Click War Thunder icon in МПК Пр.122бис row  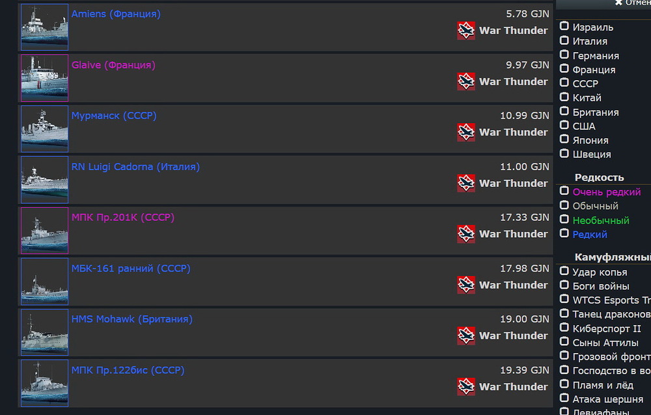(466, 387)
